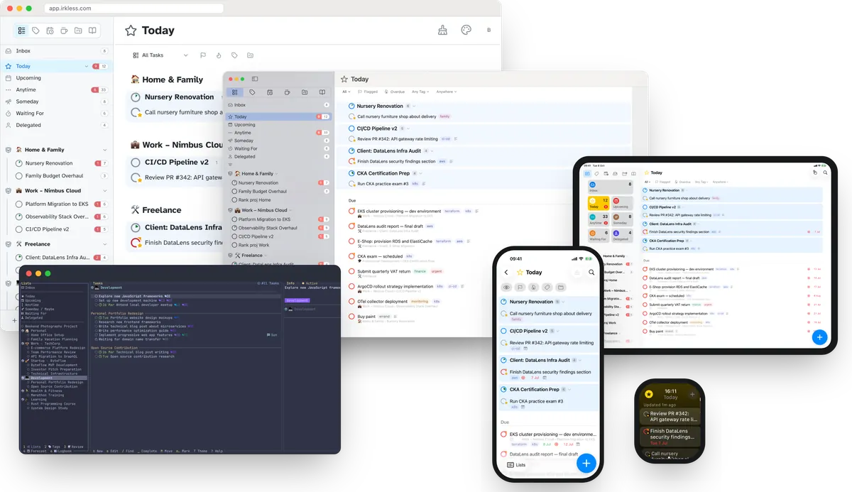Tap the yellow Today tile on the tablet

pyautogui.click(x=599, y=204)
